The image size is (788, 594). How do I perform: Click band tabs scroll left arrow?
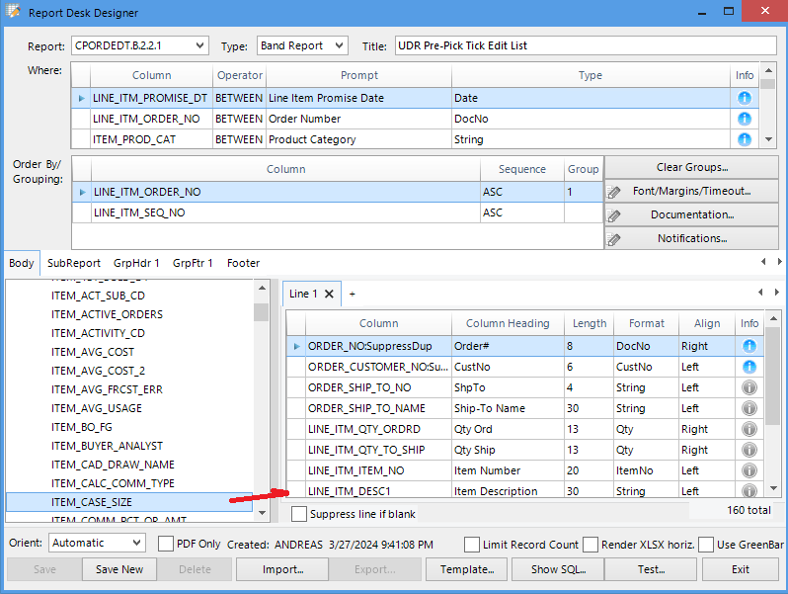click(763, 262)
